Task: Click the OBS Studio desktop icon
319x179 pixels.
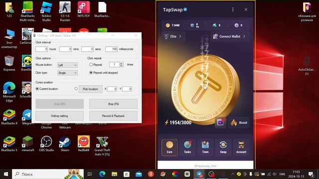Action: pyautogui.click(x=46, y=144)
